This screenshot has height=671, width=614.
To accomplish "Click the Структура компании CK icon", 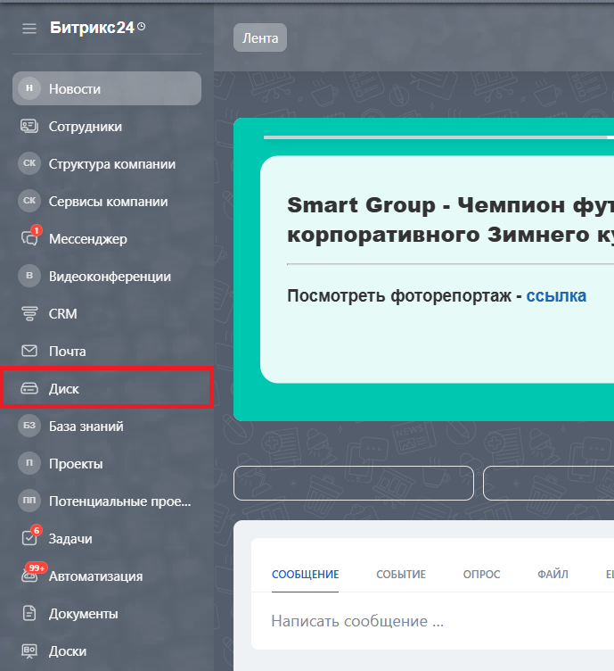I will (x=29, y=163).
